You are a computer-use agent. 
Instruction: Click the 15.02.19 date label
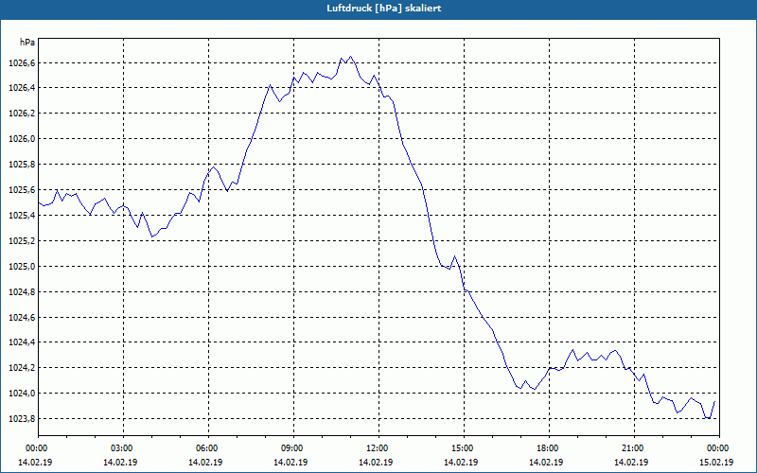click(x=716, y=463)
